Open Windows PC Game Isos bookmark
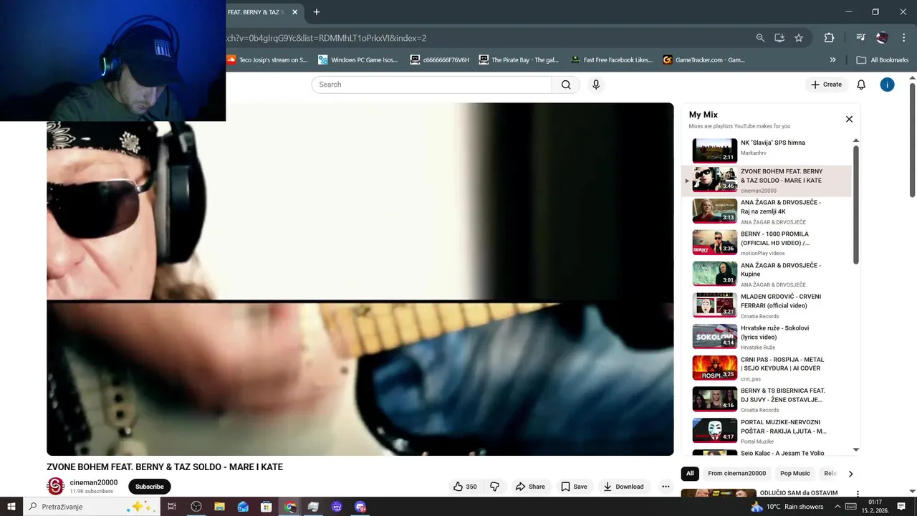This screenshot has width=917, height=516. 358,60
